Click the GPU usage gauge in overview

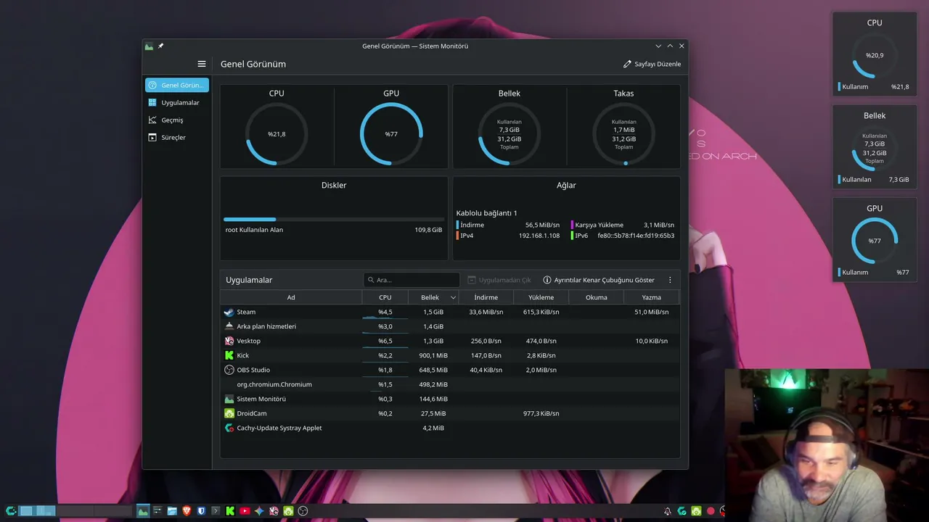click(391, 134)
